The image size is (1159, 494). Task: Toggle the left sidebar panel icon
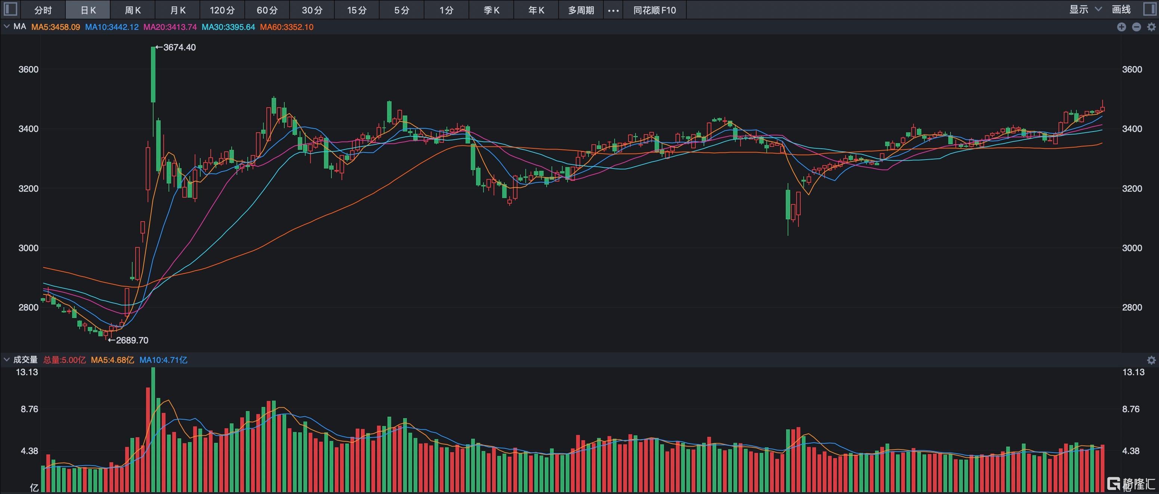point(10,9)
